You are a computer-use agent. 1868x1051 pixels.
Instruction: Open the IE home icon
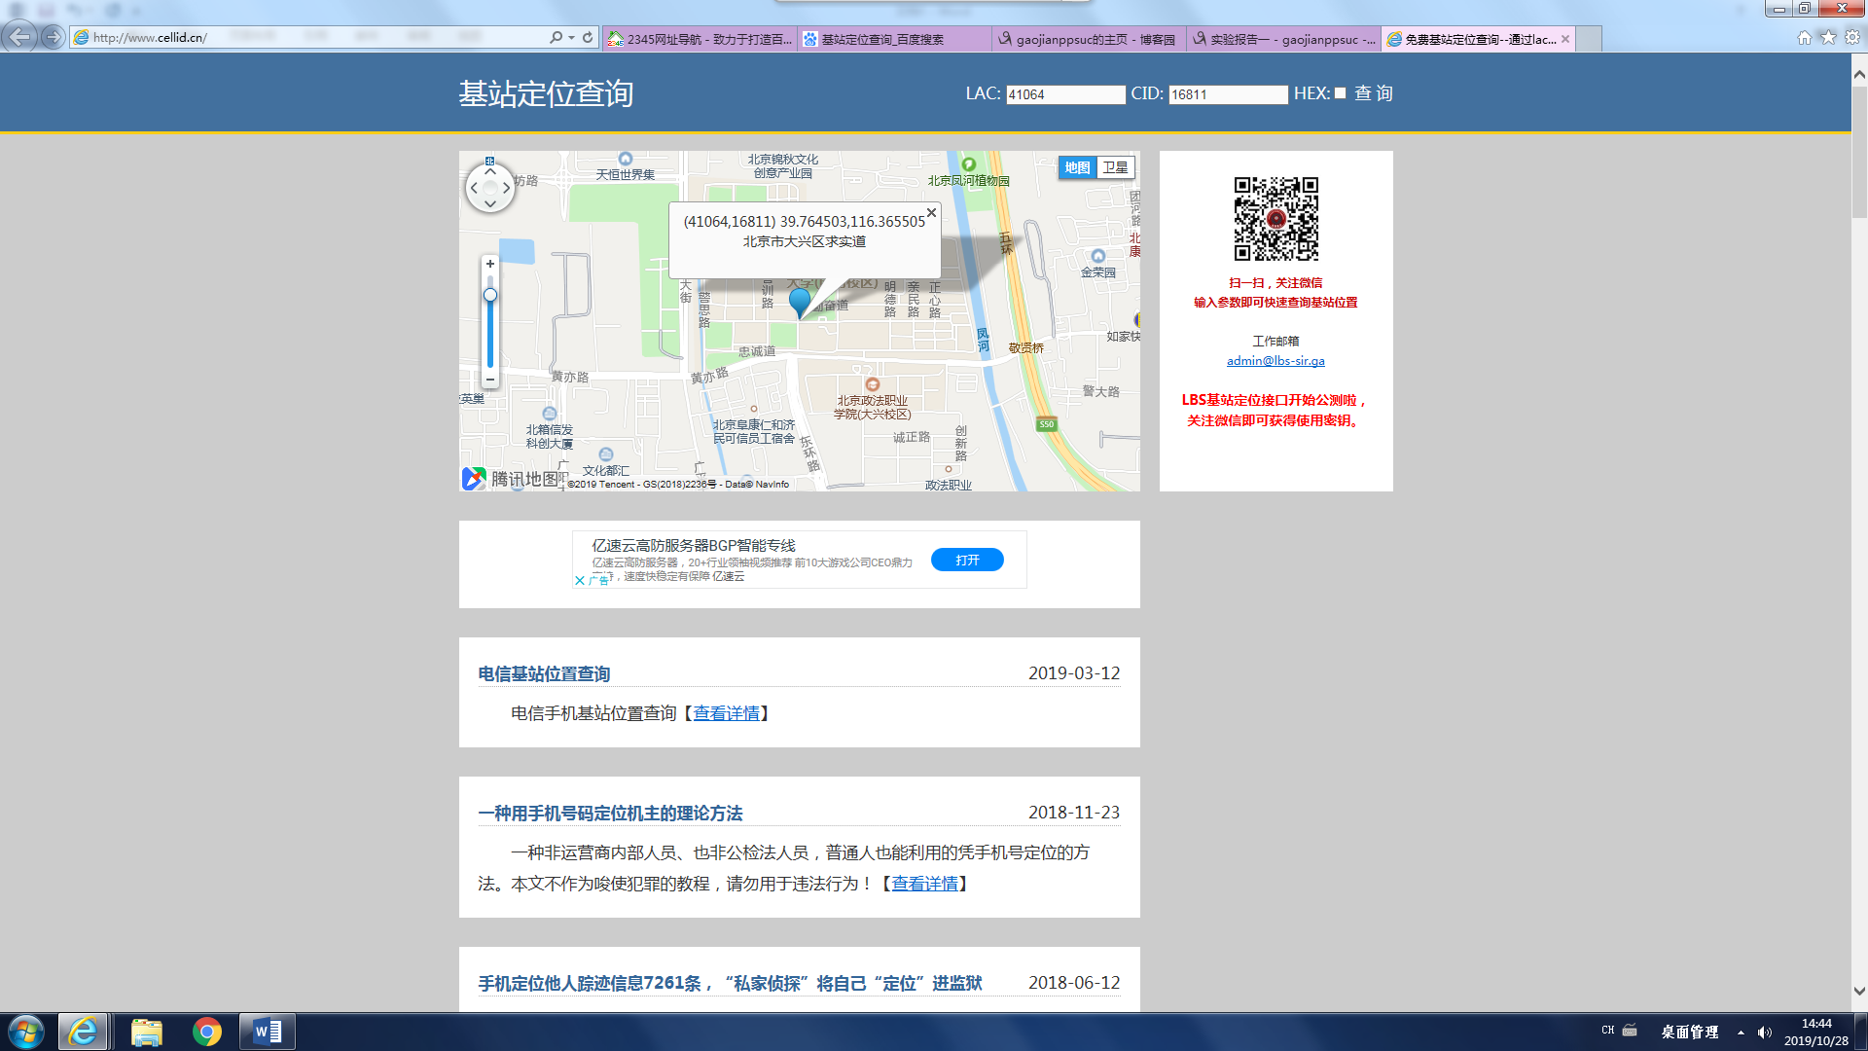click(1804, 37)
